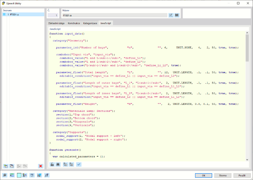The width and height of the screenshot is (253, 180).
Task: Click the display monitor view icon
Action: pos(32,175)
